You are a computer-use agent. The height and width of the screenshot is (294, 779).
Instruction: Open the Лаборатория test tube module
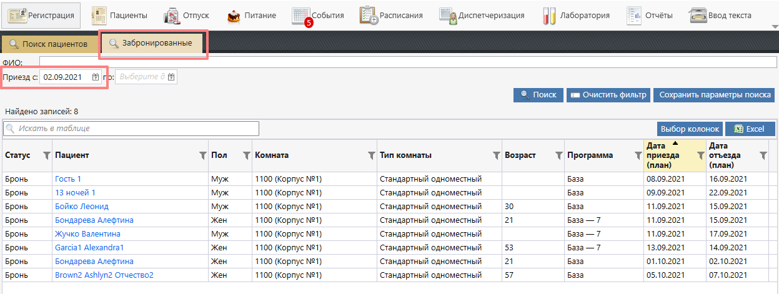[575, 15]
